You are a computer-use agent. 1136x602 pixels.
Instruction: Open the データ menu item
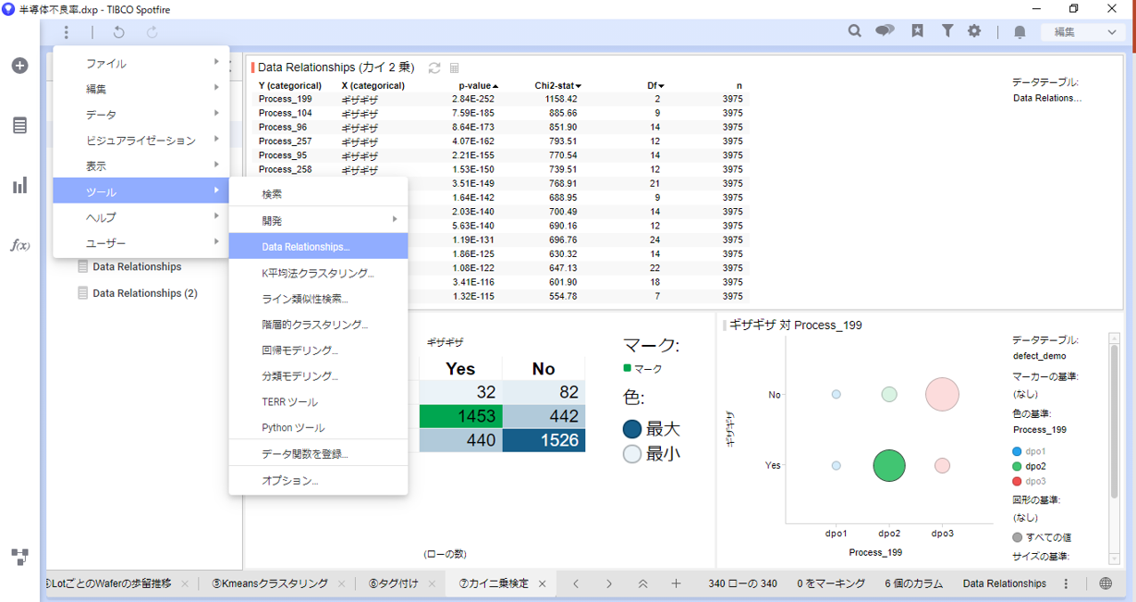[x=141, y=115]
